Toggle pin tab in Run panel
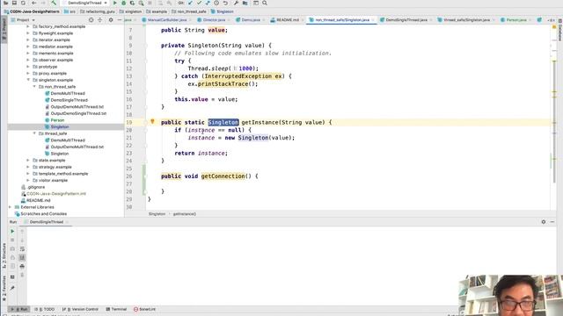Image resolution: width=563 pixels, height=316 pixels. coord(12,288)
